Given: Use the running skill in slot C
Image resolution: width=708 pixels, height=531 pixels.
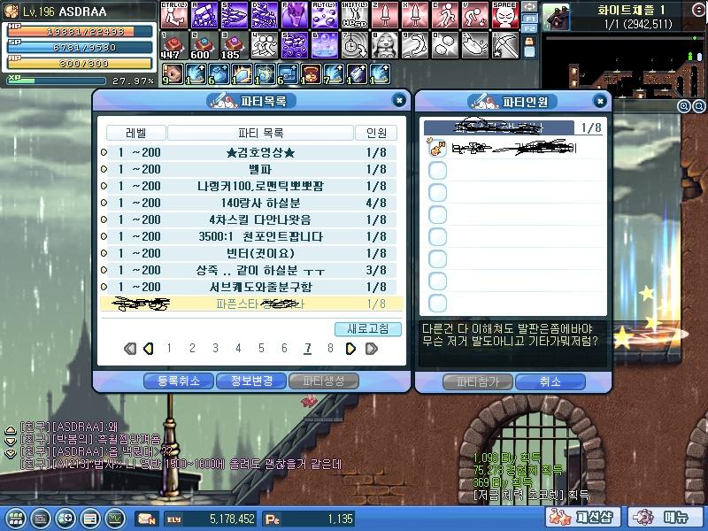Looking at the screenshot, I should click(445, 15).
